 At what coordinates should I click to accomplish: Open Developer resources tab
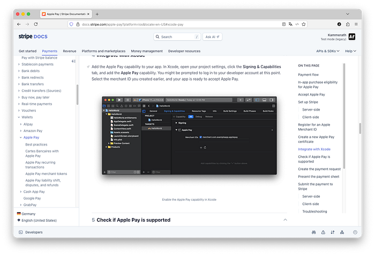(184, 51)
